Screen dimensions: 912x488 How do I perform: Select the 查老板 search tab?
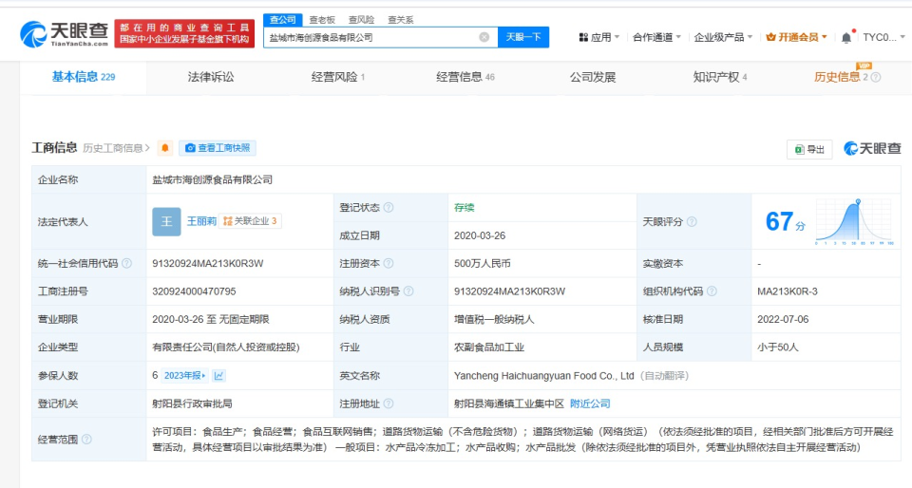click(322, 19)
